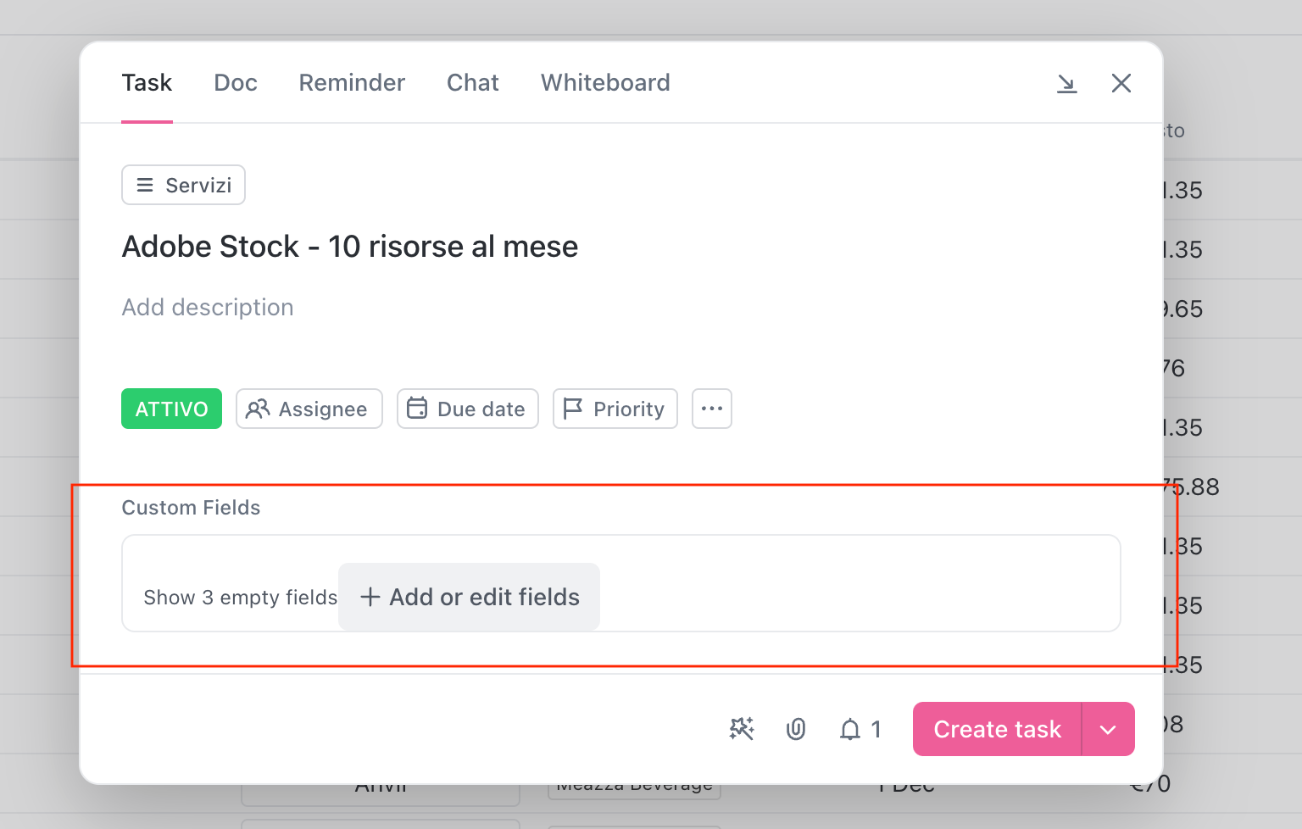The image size is (1302, 829).
Task: Attach a file with the paperclip
Action: pyautogui.click(x=795, y=729)
